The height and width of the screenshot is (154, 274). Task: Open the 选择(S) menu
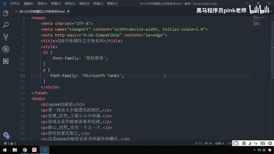pyautogui.click(x=42, y=3)
